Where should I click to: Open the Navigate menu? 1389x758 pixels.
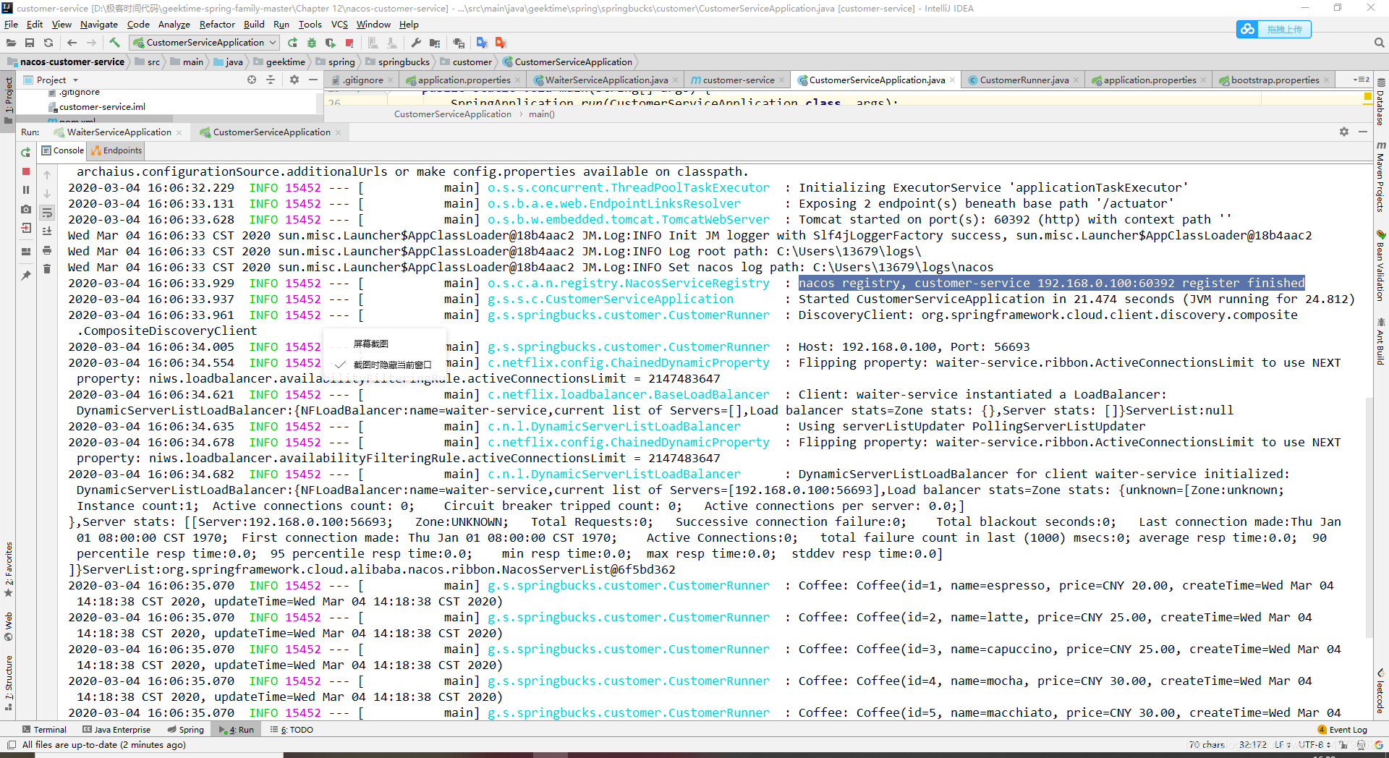click(x=99, y=25)
